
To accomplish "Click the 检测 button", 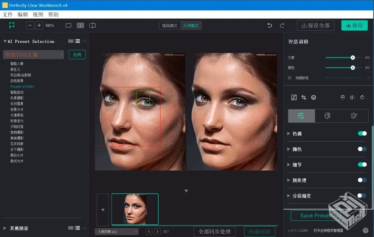I will 77,55.
